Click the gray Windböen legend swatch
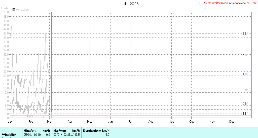The image size is (258, 138). point(14,10)
